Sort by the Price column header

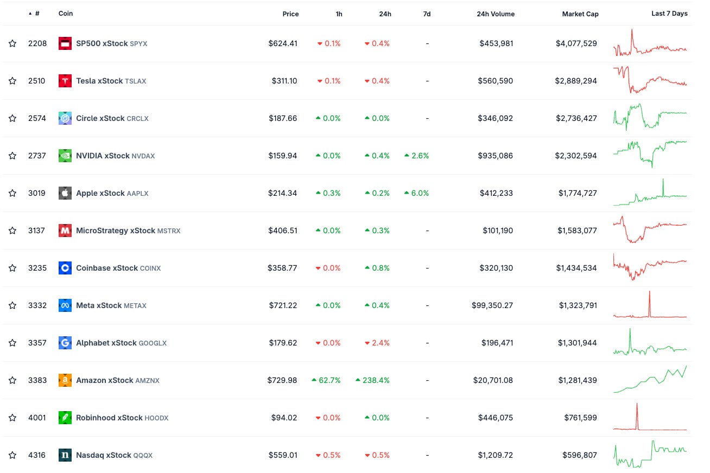[291, 14]
